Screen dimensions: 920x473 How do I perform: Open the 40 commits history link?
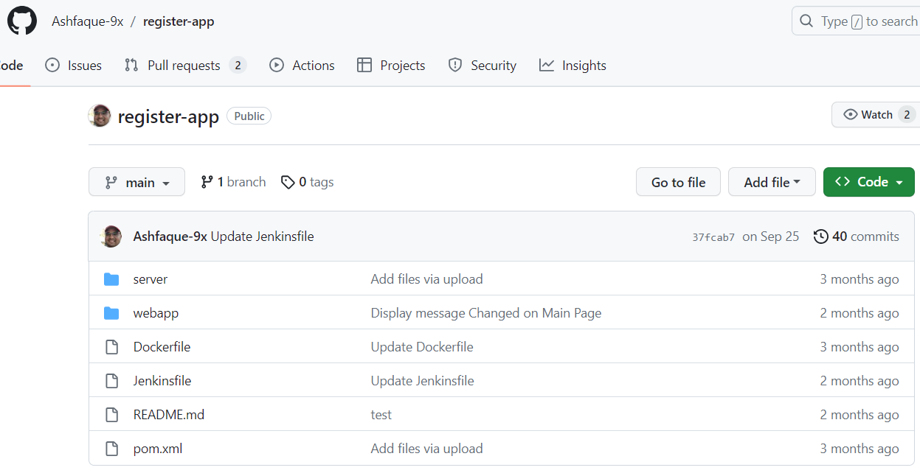click(856, 236)
